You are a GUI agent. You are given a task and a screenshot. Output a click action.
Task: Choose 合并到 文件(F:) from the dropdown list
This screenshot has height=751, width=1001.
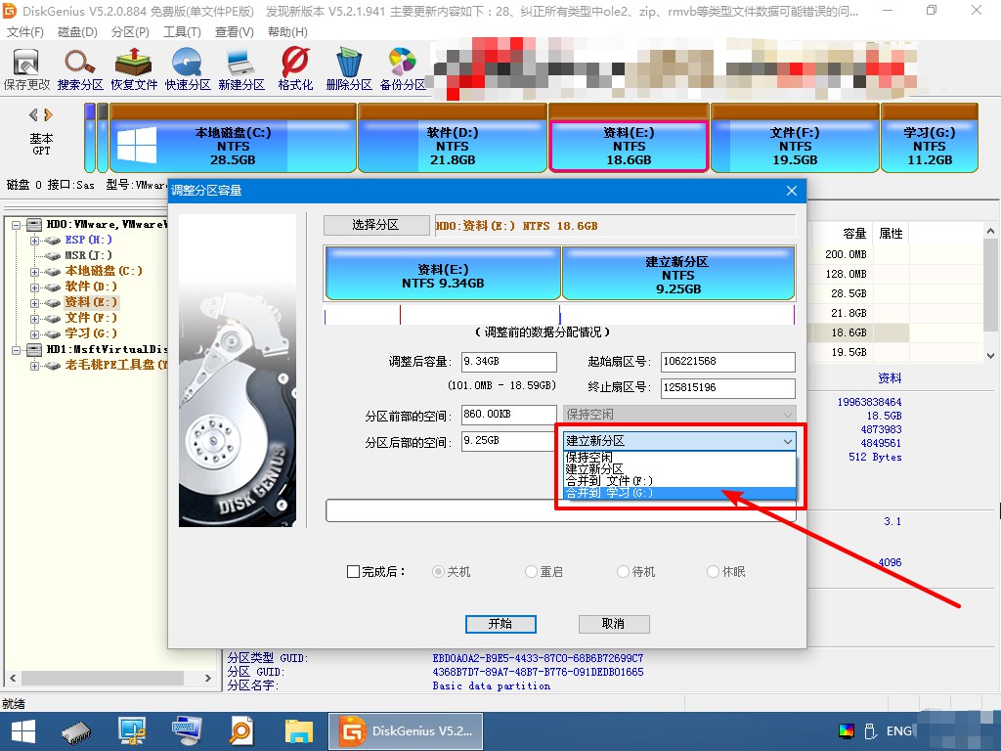(x=680, y=481)
